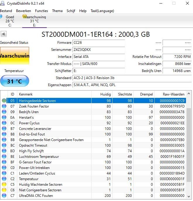
Task: Click the Eigenschappen field S.M.A.R.T., APM
Action: click(132, 85)
